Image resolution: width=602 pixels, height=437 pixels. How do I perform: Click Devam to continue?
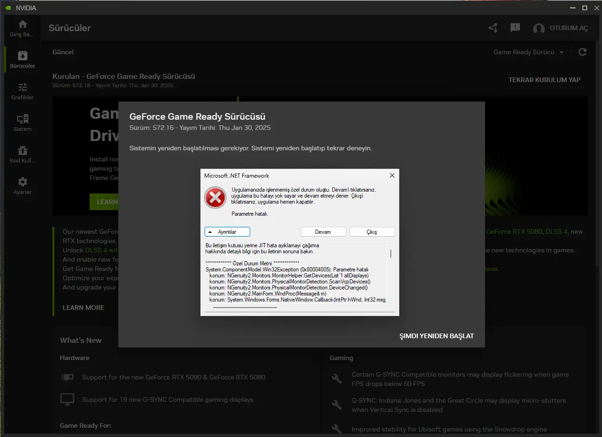323,232
